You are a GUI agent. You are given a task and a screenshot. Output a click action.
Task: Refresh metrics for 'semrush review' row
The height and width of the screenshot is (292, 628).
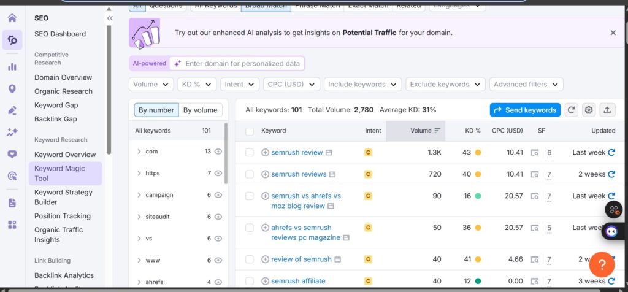coord(611,152)
